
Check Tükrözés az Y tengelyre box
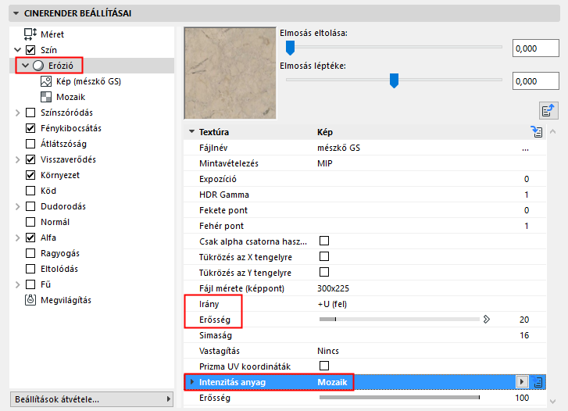pyautogui.click(x=324, y=272)
